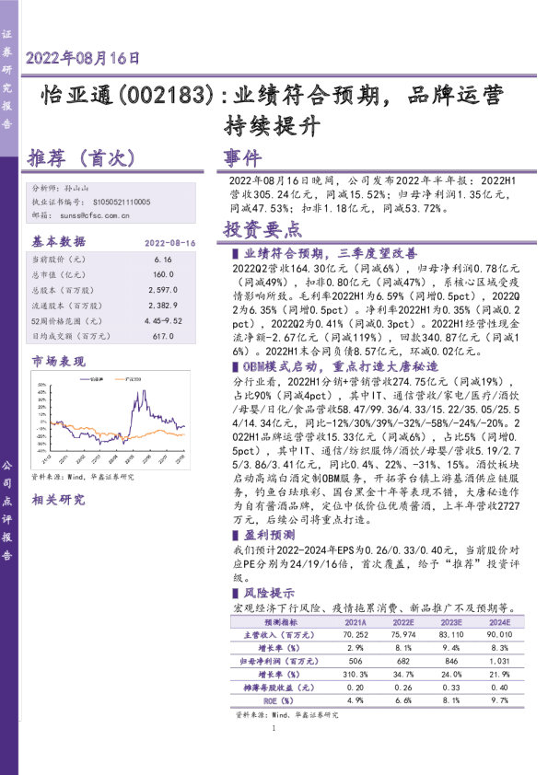Click the ROE（%） row label

tap(278, 700)
